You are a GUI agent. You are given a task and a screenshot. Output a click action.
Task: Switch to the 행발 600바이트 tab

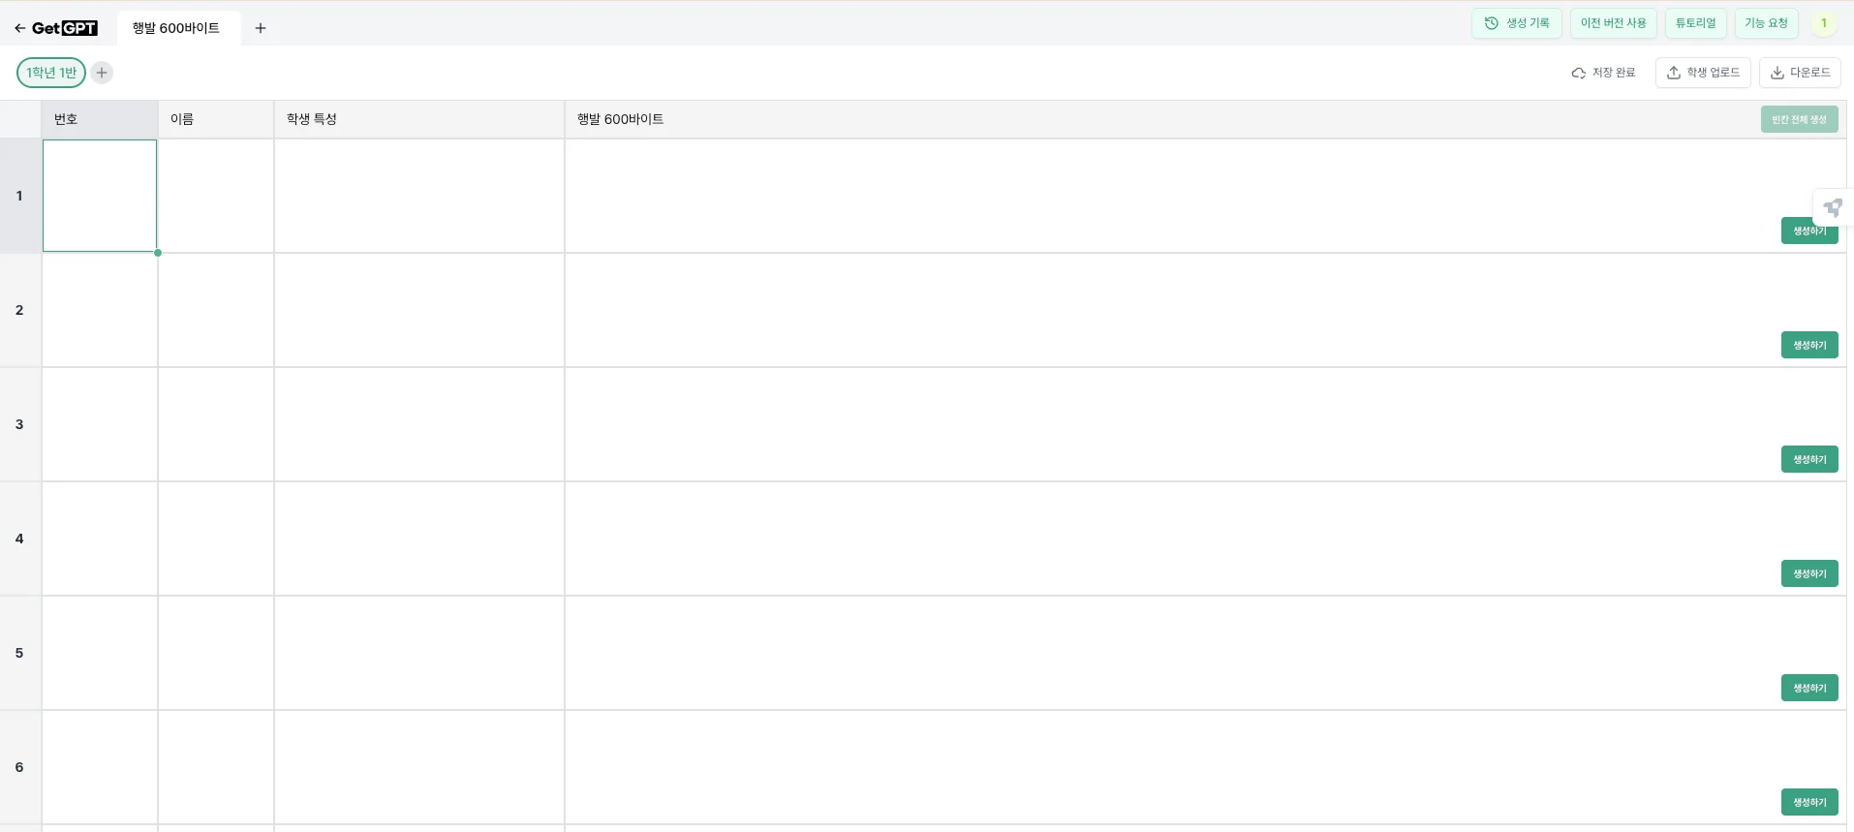176,28
